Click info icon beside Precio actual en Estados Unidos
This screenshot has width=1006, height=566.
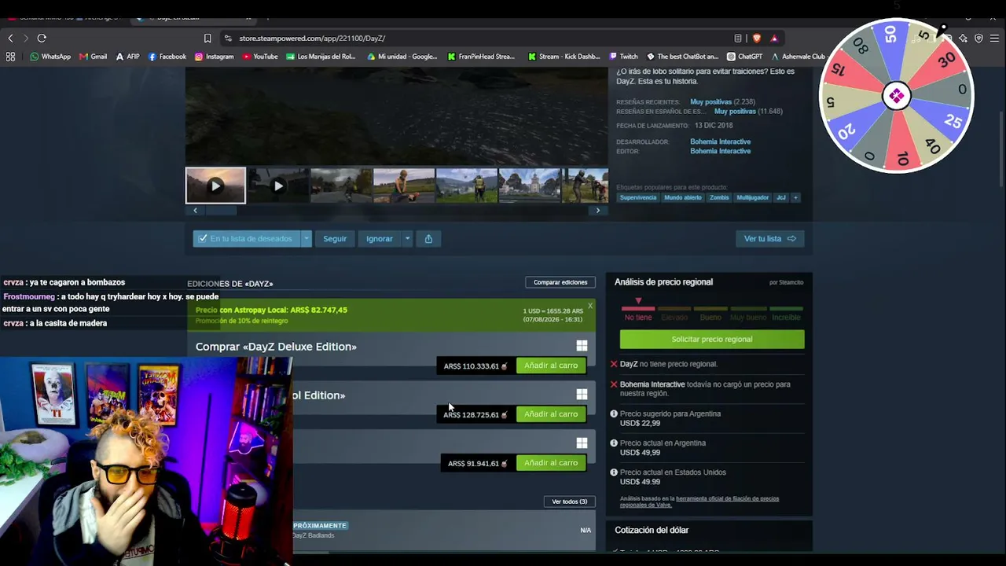(x=614, y=472)
